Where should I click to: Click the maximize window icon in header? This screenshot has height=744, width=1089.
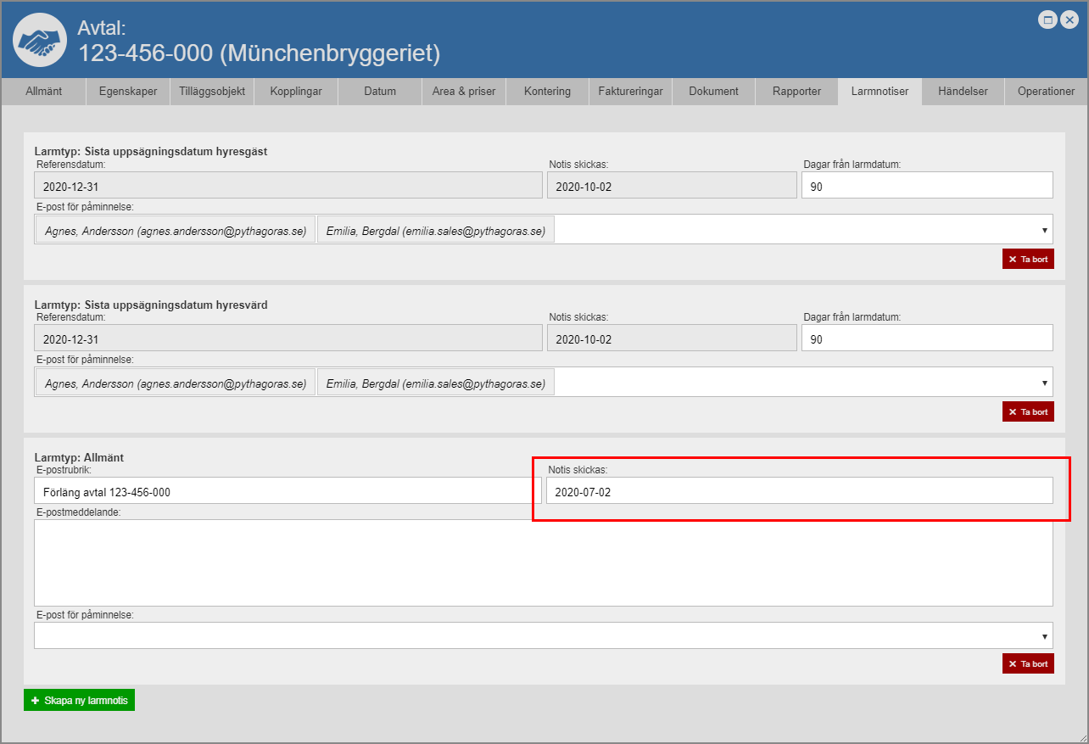click(x=1048, y=20)
